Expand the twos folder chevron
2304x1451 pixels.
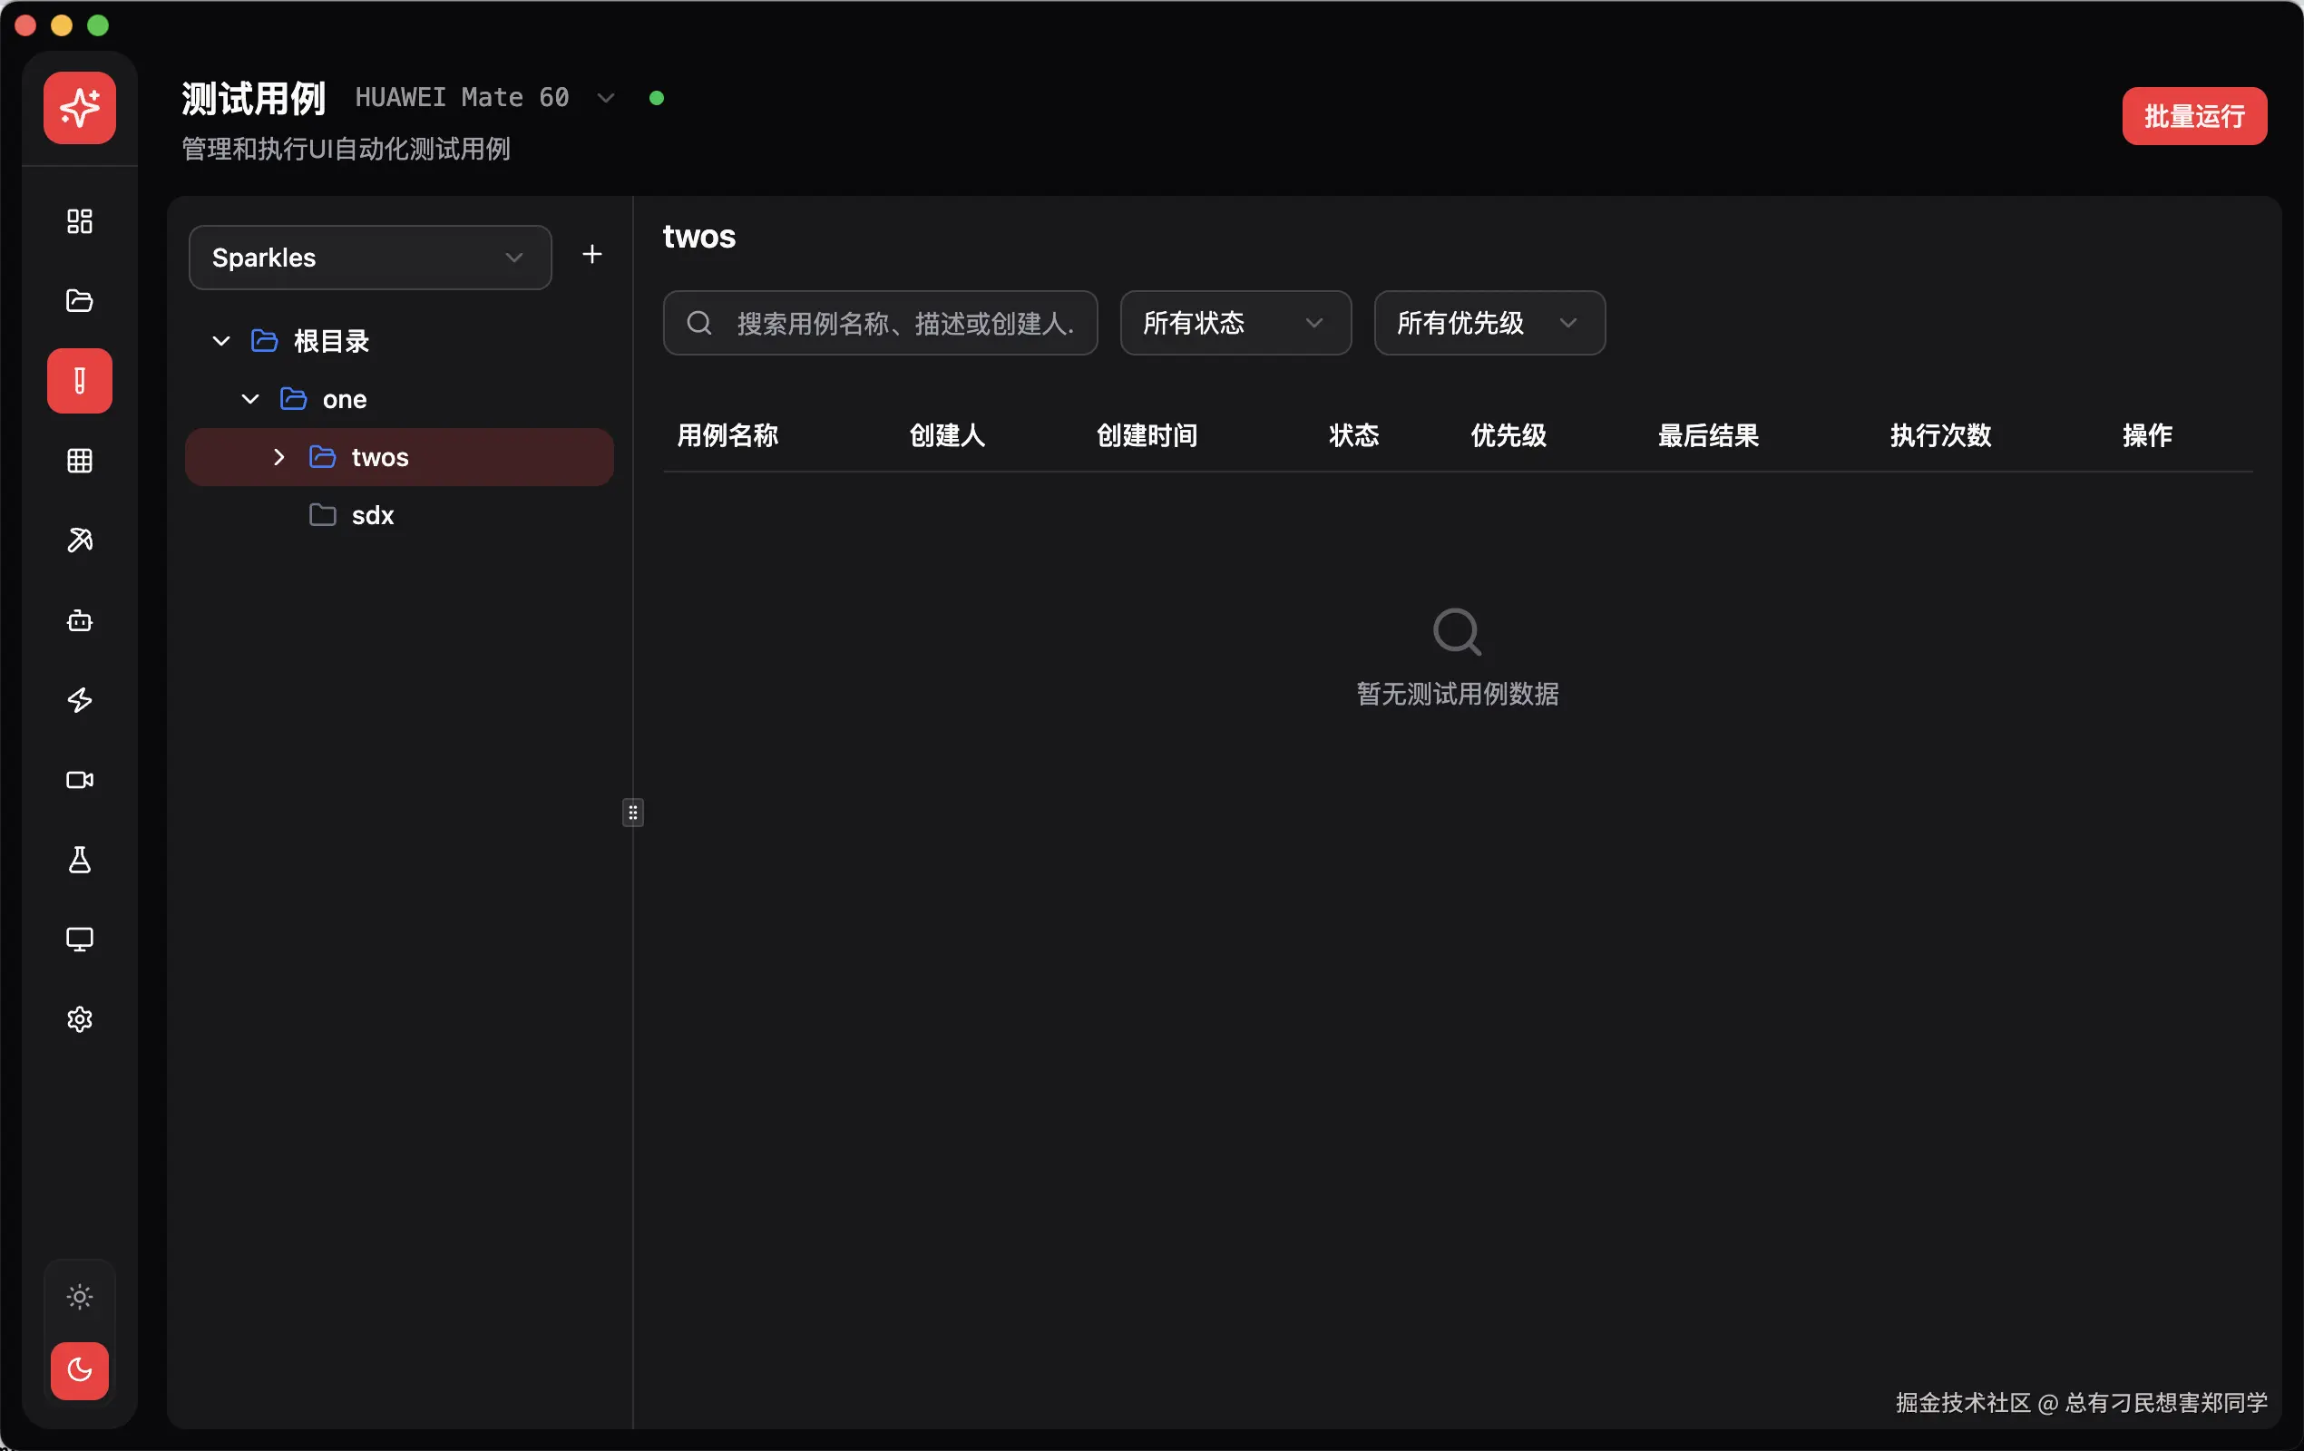point(278,457)
